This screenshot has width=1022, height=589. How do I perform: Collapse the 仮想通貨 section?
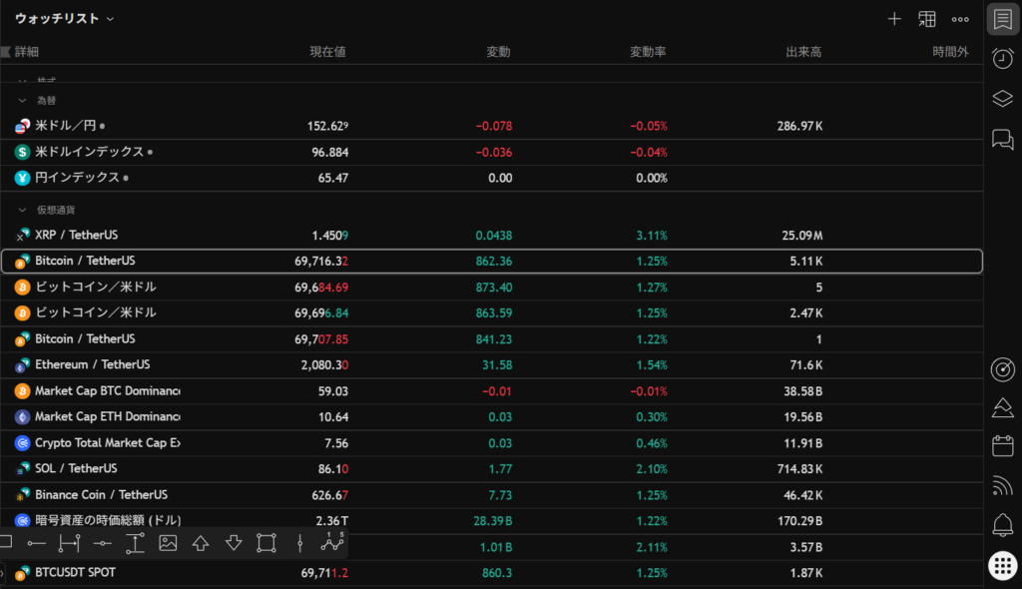pyautogui.click(x=22, y=210)
